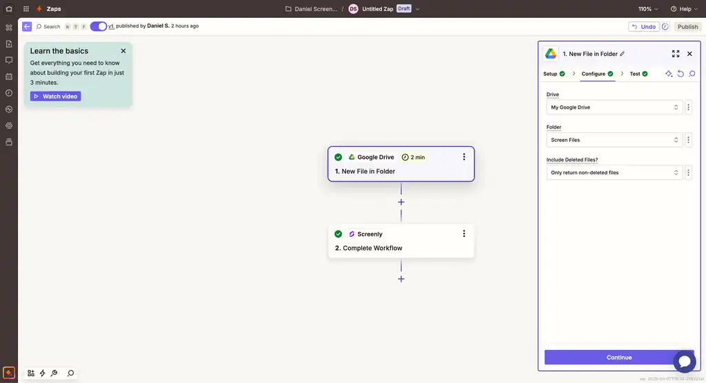Open the Folder dropdown Screen Files
706x383 pixels.
614,140
